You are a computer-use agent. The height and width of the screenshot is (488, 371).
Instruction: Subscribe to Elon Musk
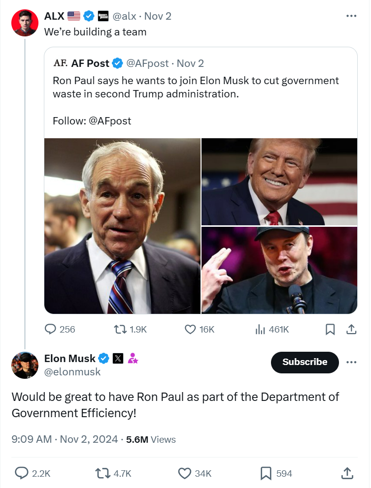[304, 362]
